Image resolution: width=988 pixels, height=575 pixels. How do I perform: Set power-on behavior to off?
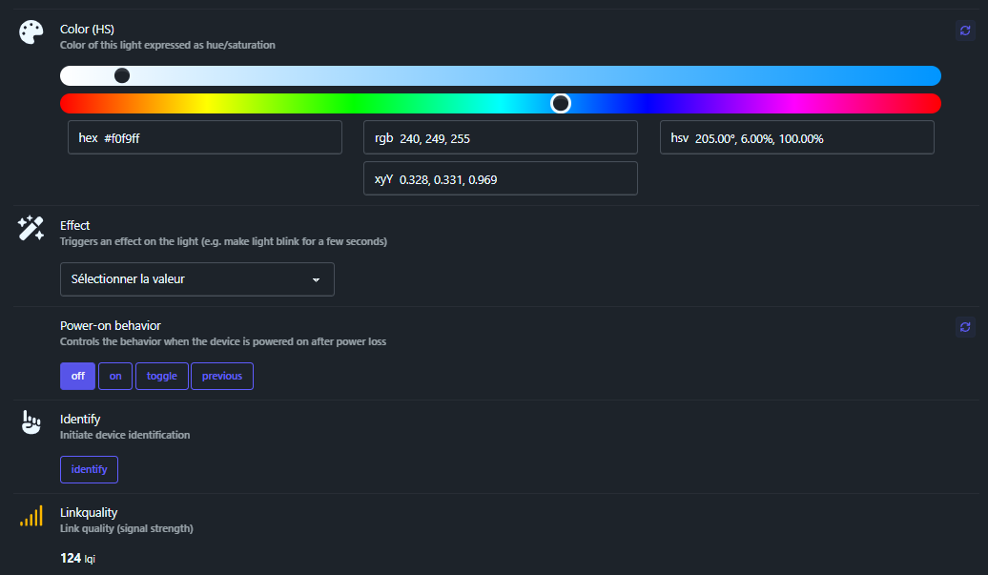click(77, 376)
